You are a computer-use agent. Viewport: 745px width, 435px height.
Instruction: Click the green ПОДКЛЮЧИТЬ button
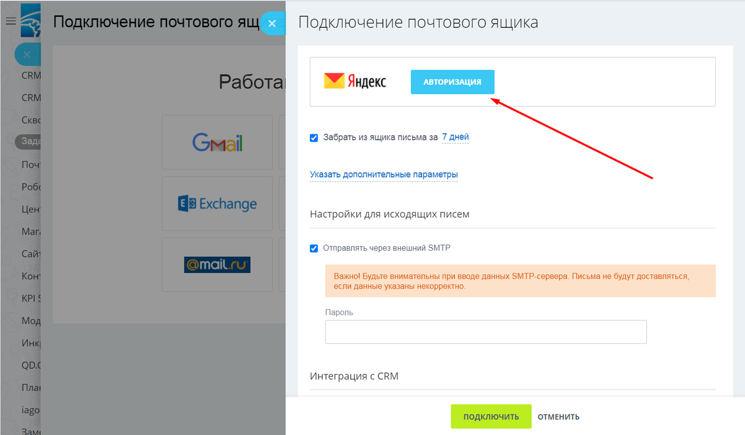tap(491, 416)
